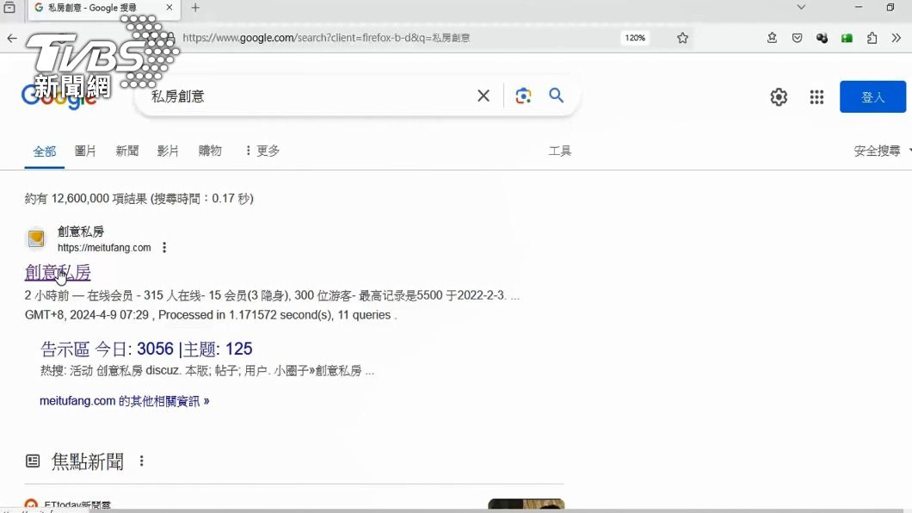Image resolution: width=912 pixels, height=513 pixels.
Task: Open the Google apps grid
Action: click(x=816, y=96)
